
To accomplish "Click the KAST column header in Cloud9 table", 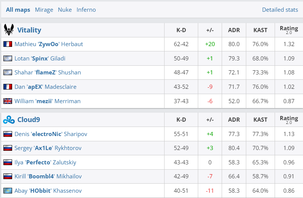I will coord(260,120).
